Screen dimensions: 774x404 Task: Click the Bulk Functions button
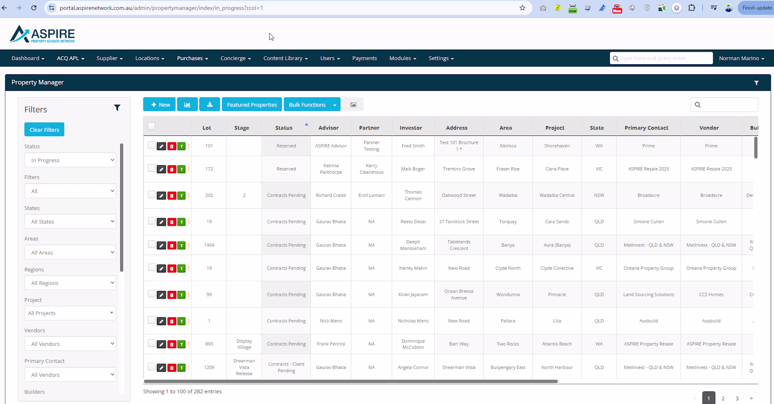coord(307,105)
